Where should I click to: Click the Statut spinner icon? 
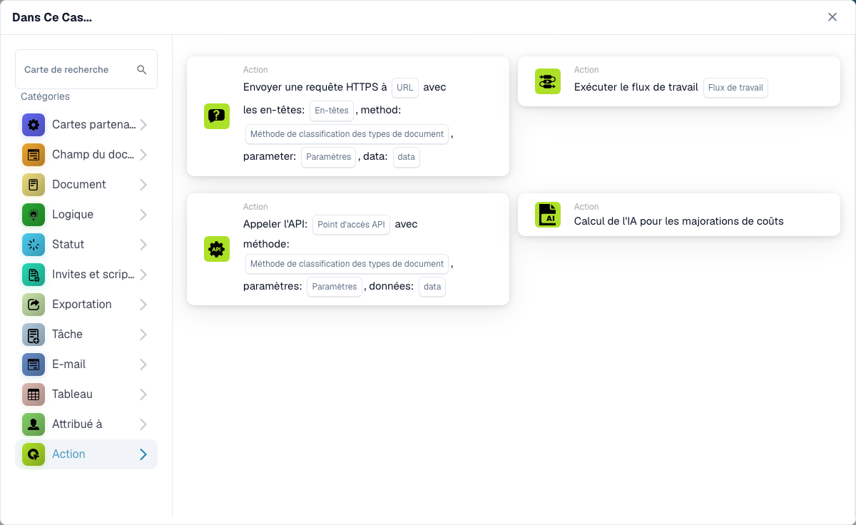pyautogui.click(x=34, y=245)
